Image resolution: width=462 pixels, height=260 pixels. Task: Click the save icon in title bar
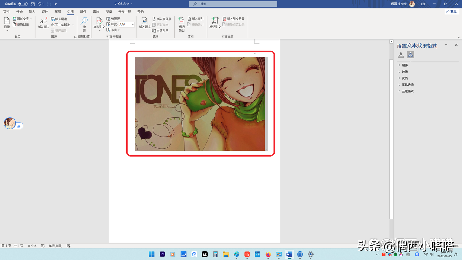(x=32, y=4)
